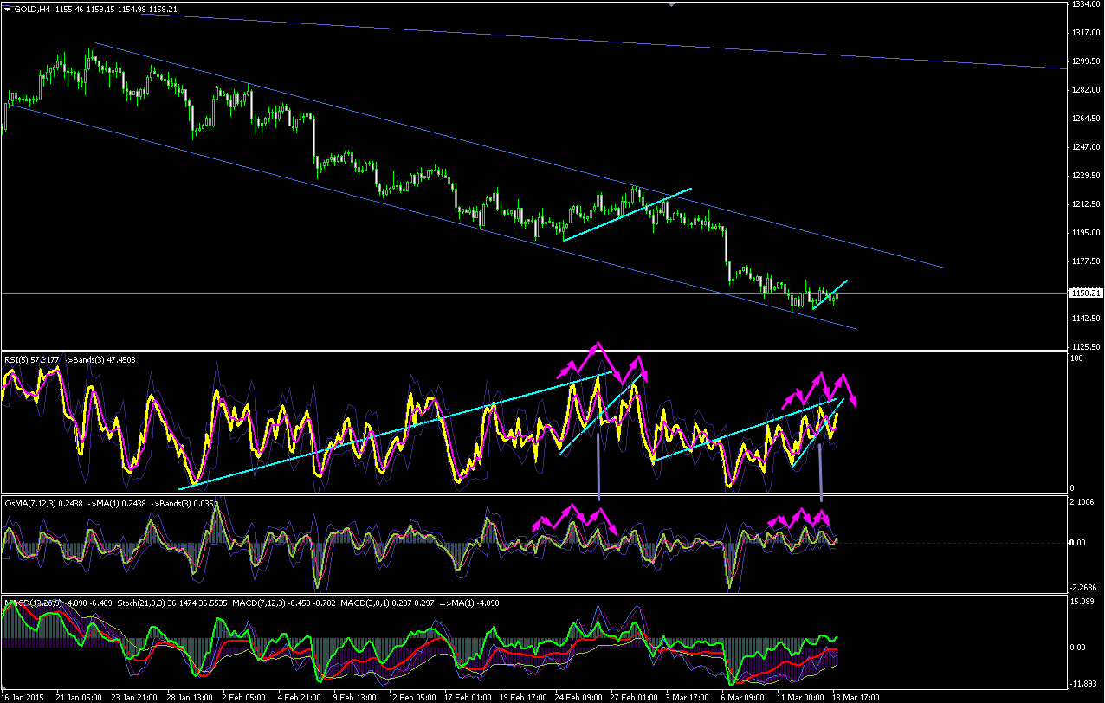The width and height of the screenshot is (1105, 703).
Task: Select the GOLD,H4 symbol title text
Action: 30,8
